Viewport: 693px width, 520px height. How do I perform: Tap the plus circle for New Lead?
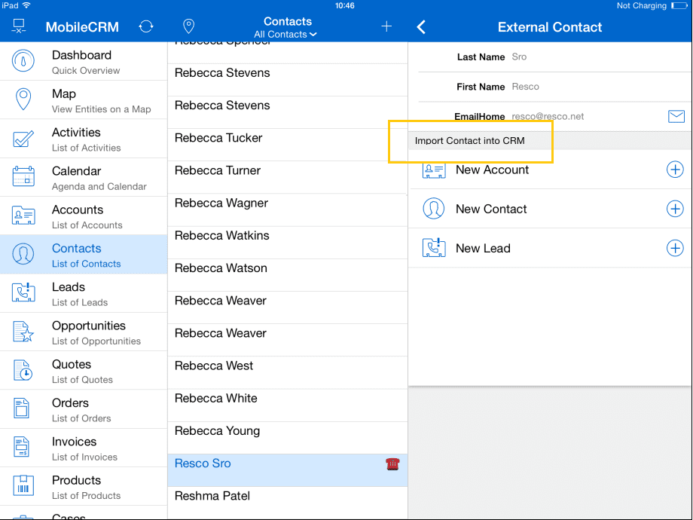pyautogui.click(x=675, y=248)
